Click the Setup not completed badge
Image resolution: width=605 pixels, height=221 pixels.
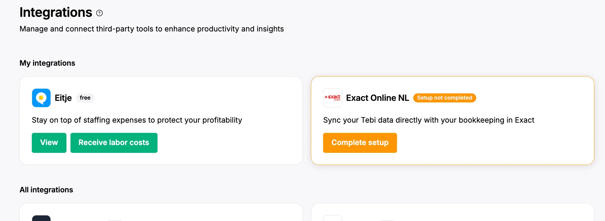[x=444, y=98]
